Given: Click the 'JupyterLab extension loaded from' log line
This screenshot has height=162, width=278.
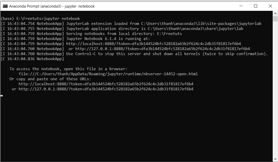Looking at the screenshot, I should [x=131, y=24].
